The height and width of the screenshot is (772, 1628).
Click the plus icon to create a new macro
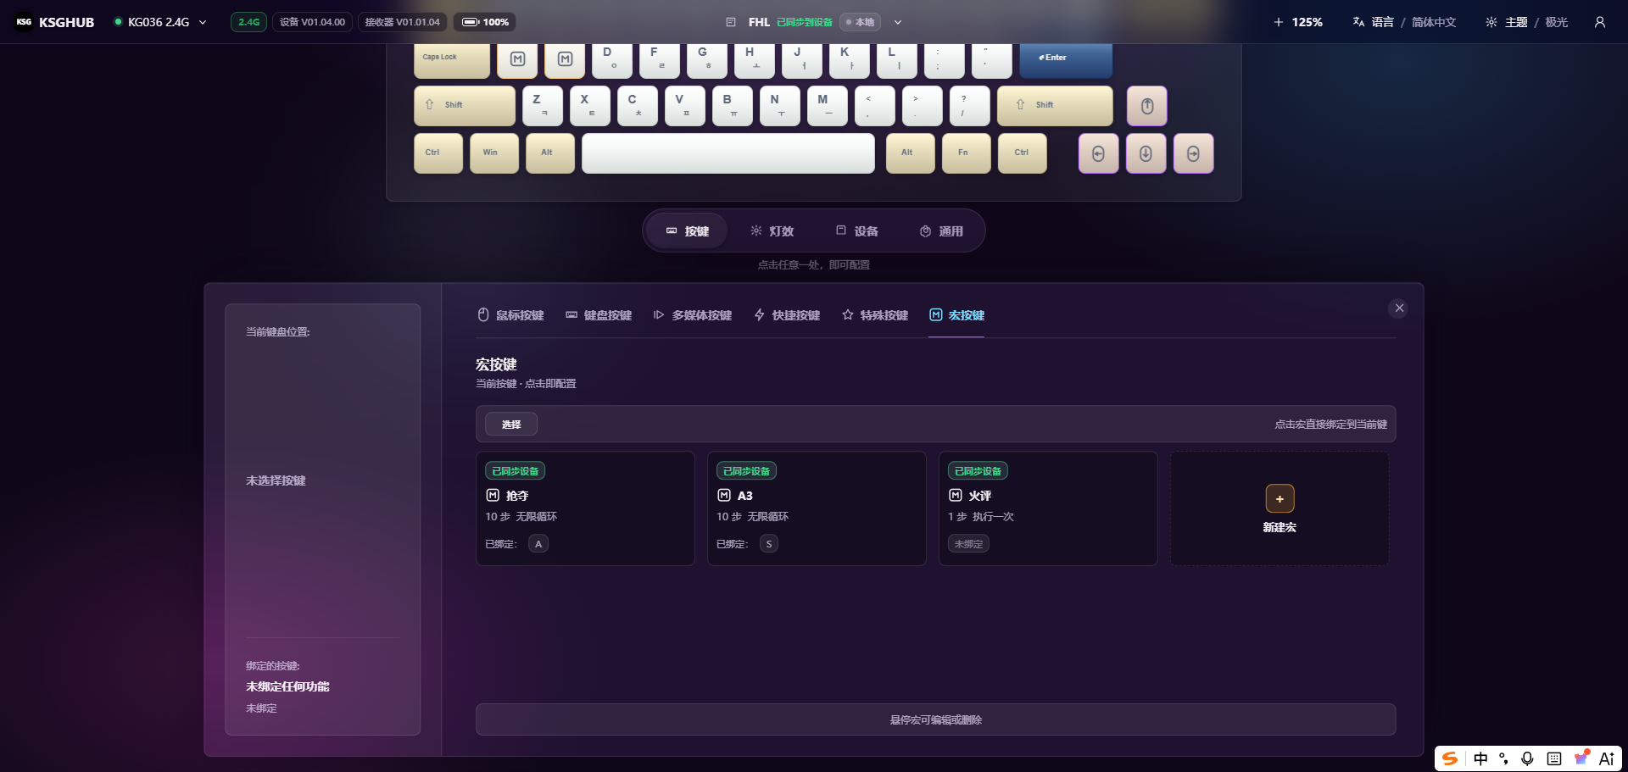[1280, 499]
